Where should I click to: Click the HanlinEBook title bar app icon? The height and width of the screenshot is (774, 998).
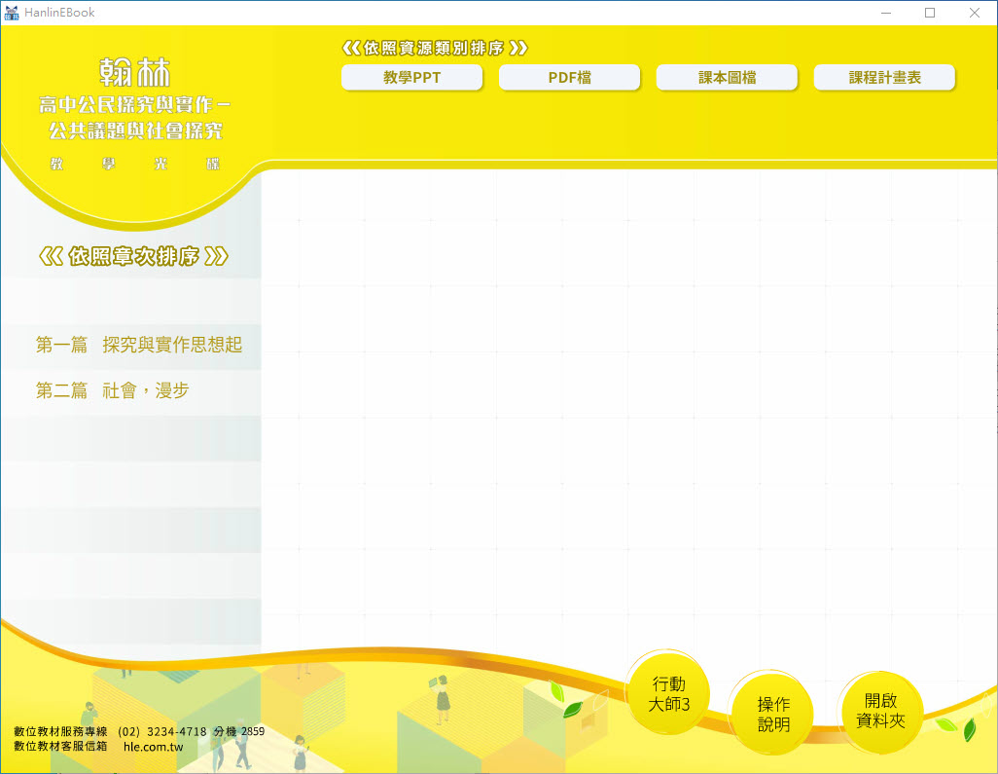tap(12, 13)
